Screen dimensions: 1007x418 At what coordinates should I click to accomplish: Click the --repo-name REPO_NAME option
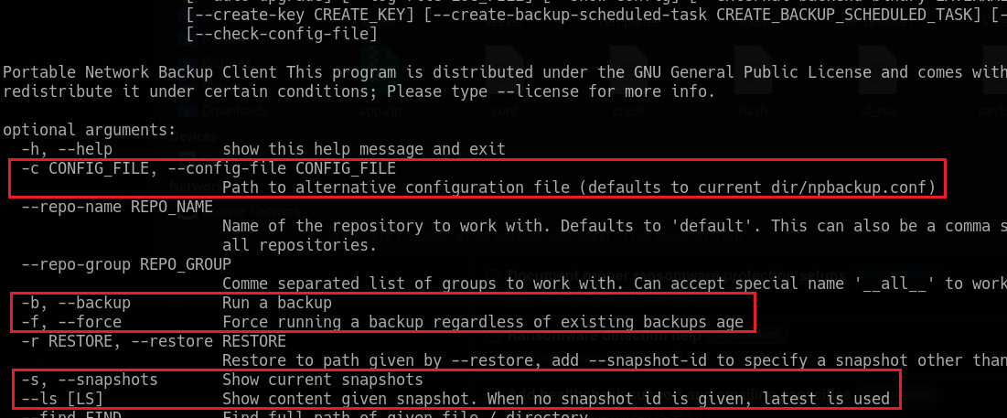click(x=117, y=208)
